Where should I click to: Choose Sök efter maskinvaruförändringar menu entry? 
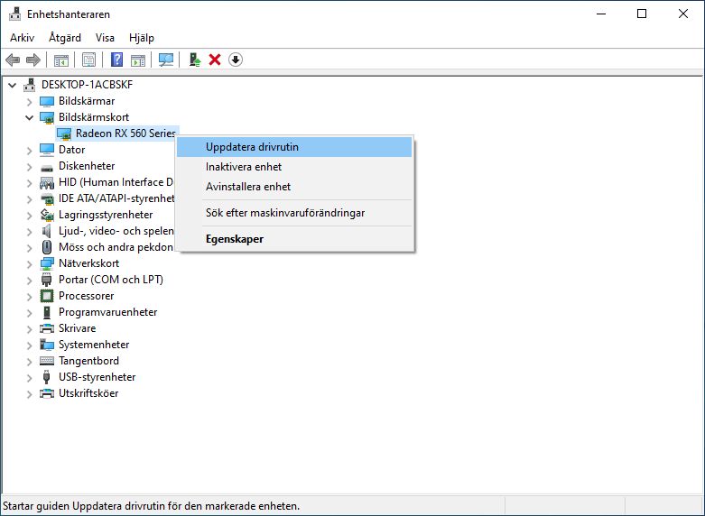pyautogui.click(x=294, y=213)
